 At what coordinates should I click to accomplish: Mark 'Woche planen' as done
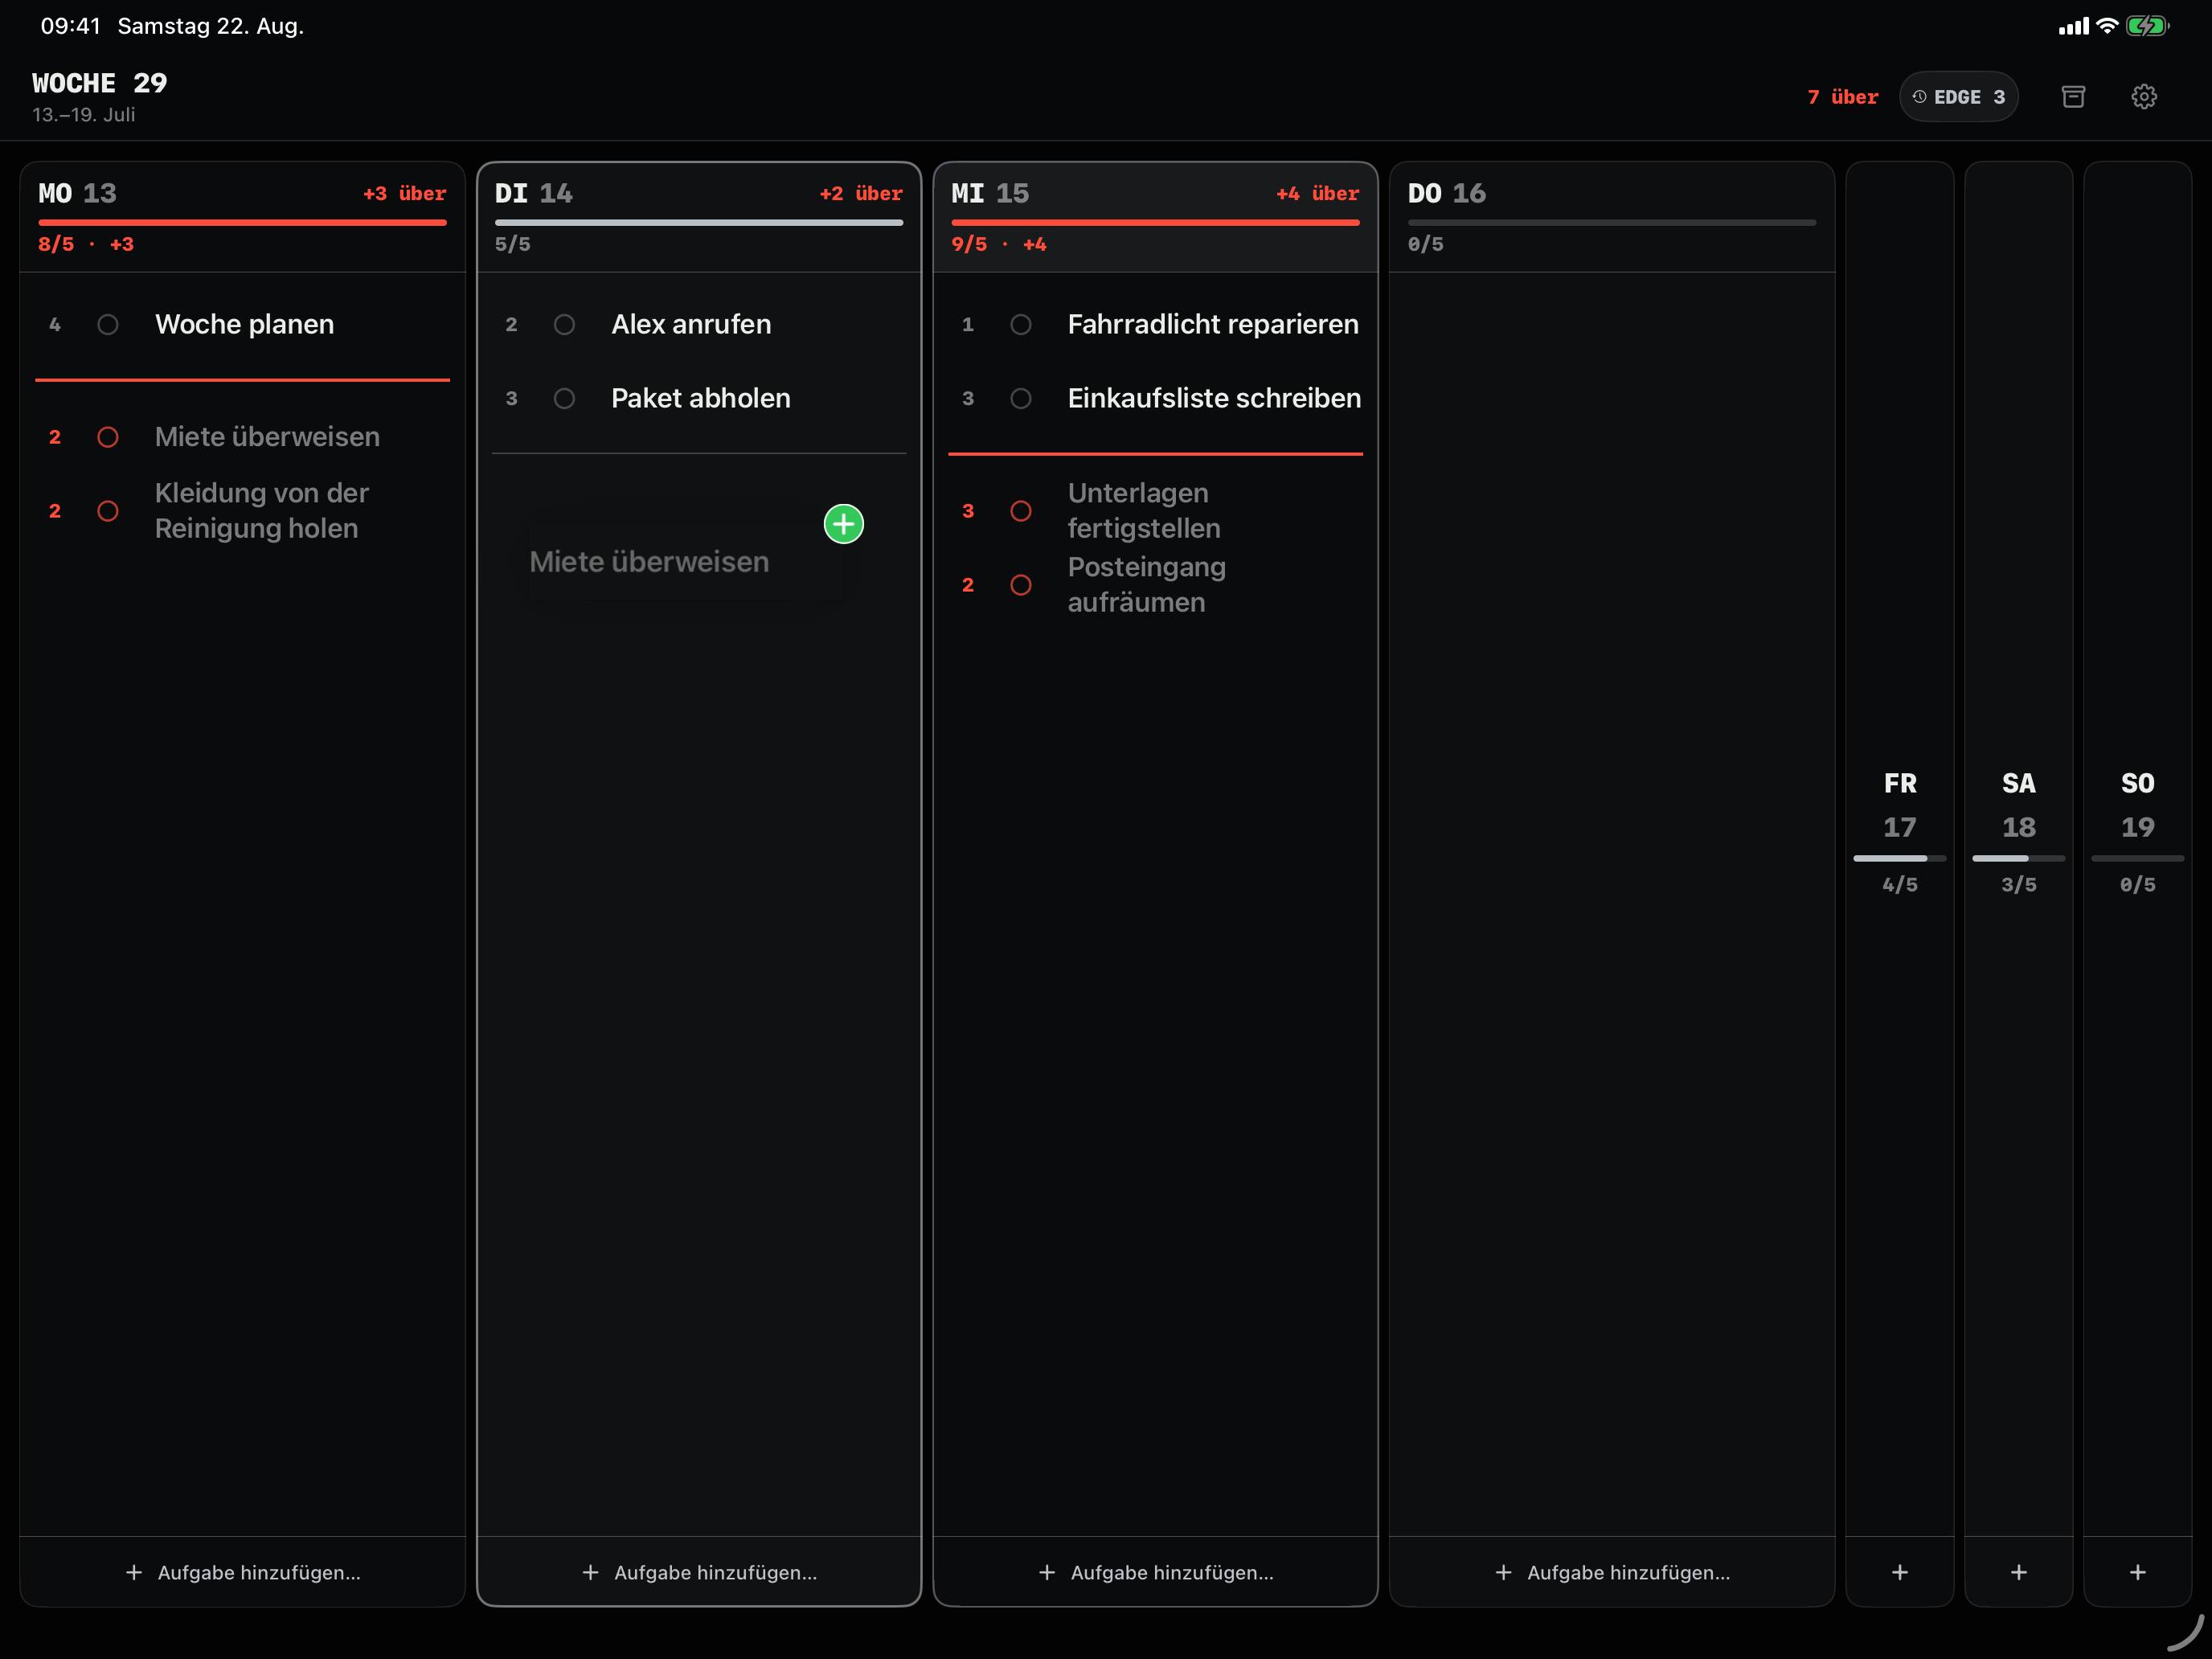pyautogui.click(x=108, y=325)
